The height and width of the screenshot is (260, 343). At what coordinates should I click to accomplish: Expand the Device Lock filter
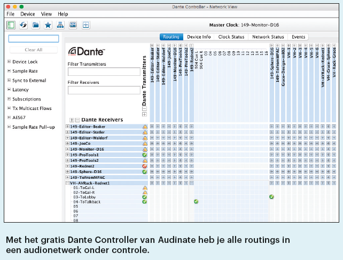(x=9, y=62)
